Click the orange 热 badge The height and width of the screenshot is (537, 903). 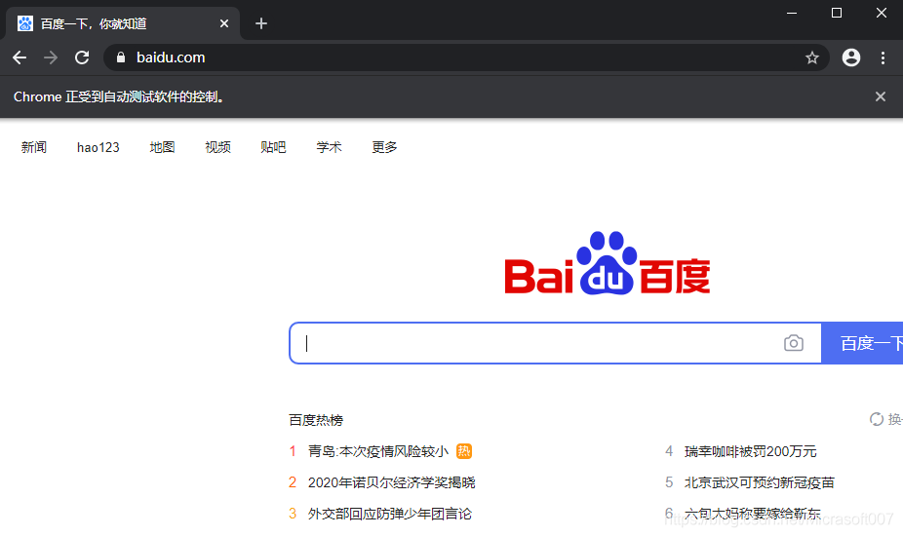point(464,451)
